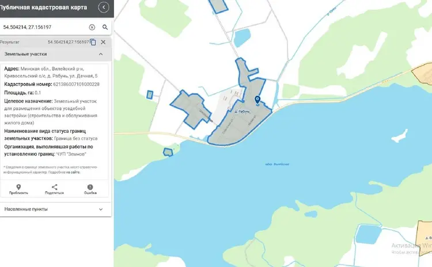Clear the coordinates search field
The height and width of the screenshot is (267, 432).
(x=92, y=27)
